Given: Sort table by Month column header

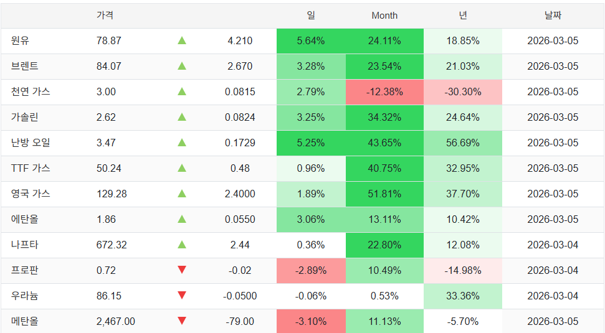Looking at the screenshot, I should pos(384,16).
